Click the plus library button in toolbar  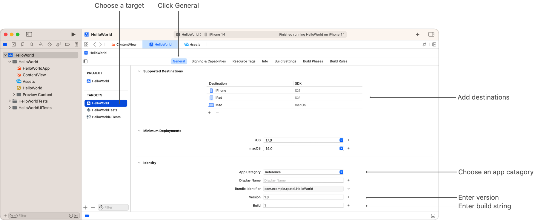pos(417,34)
